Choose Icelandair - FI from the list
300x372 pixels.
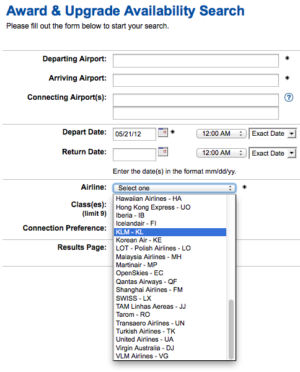[x=170, y=223]
